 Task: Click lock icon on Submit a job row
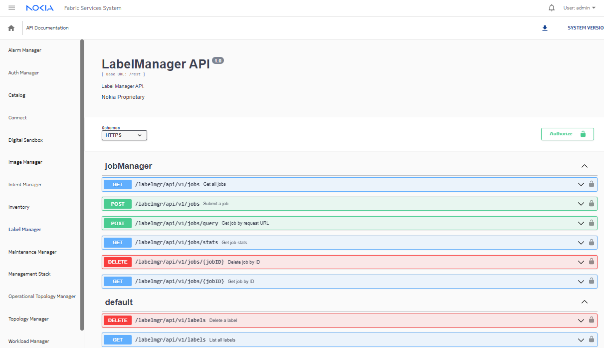pos(592,204)
